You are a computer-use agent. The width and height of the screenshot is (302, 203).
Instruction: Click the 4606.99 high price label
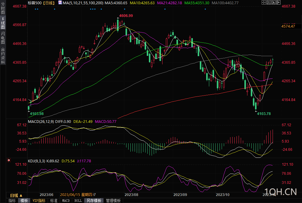coord(126,15)
